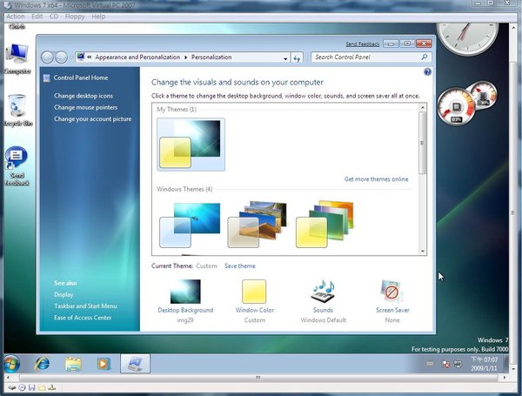Open Change desktop icons link
Viewport: 522px width, 396px height.
[x=84, y=96]
